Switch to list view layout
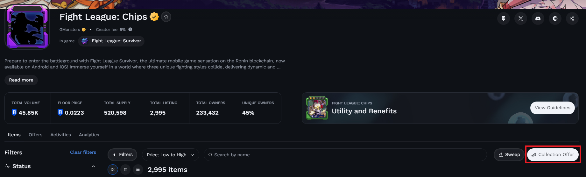The width and height of the screenshot is (586, 177). coord(138,170)
